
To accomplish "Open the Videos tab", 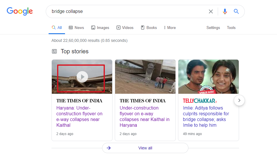I will click(x=125, y=28).
